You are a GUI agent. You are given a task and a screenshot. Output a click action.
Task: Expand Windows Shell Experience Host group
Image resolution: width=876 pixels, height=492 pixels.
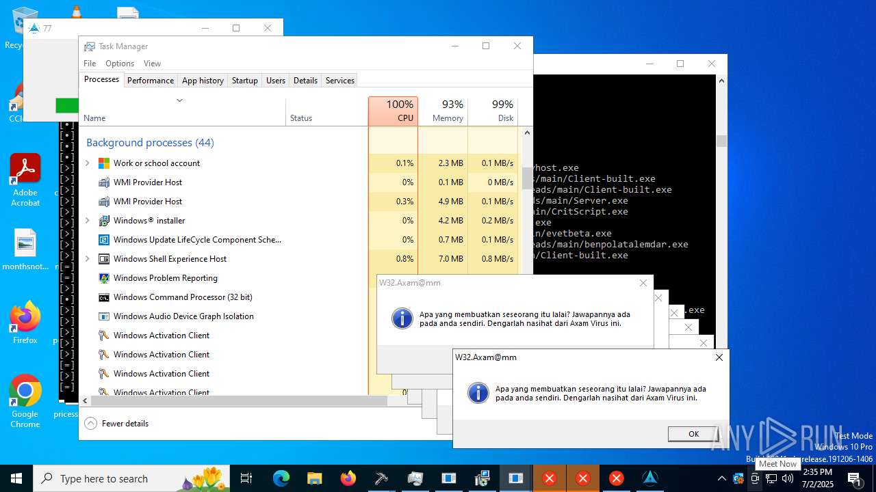pos(87,259)
